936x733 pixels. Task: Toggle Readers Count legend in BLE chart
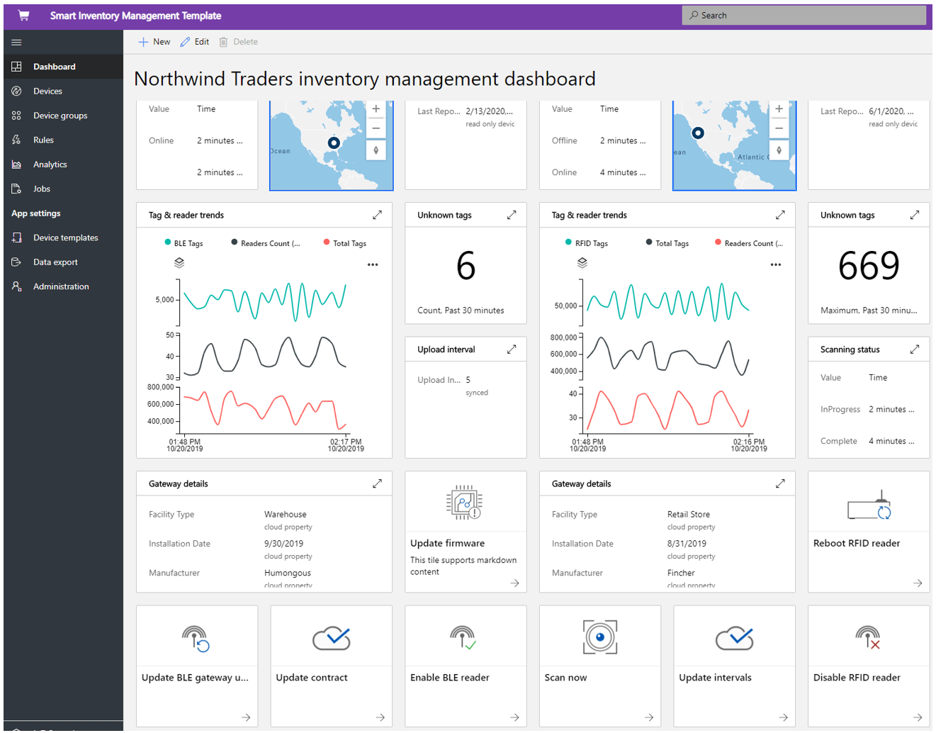tap(266, 243)
